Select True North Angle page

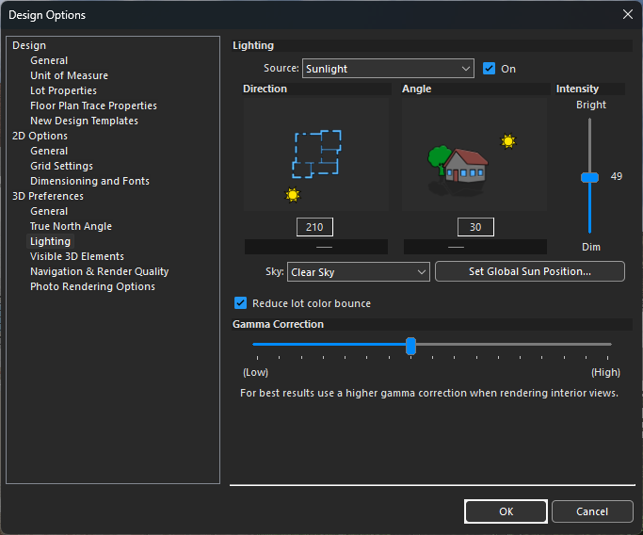[x=71, y=226]
